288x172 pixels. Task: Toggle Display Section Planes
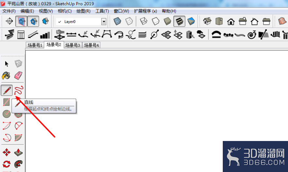coord(21,21)
